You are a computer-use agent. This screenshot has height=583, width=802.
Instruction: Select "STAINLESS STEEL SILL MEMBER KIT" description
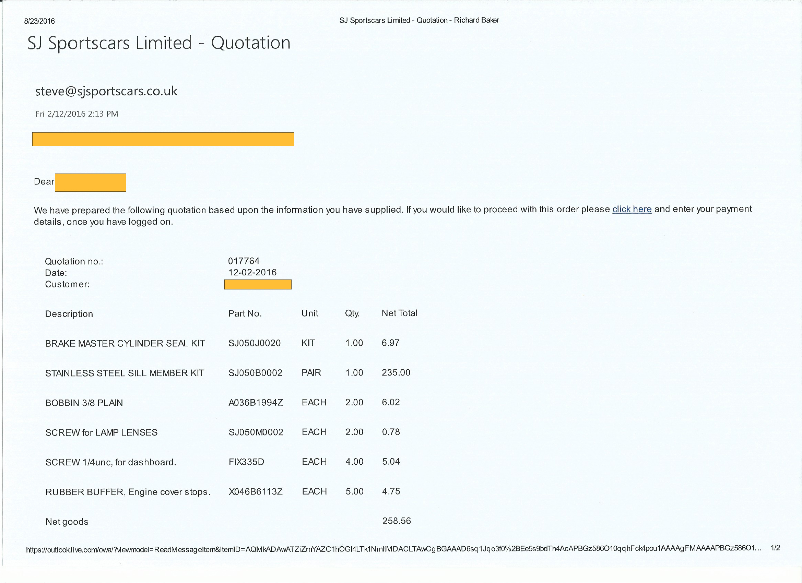125,373
